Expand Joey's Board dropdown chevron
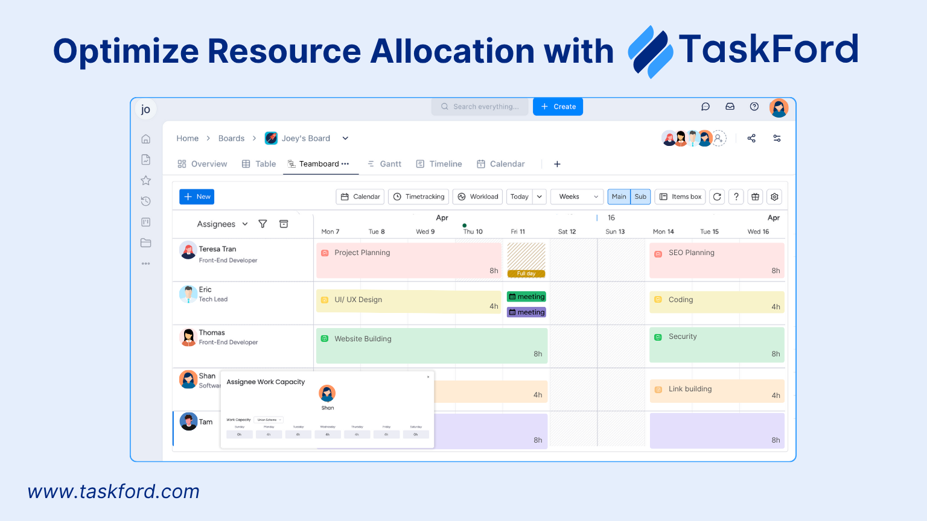Screen dimensions: 927x521 point(345,138)
